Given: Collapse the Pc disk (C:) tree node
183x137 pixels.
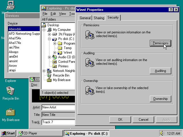Looking at the screenshot, I should [x=49, y=39].
